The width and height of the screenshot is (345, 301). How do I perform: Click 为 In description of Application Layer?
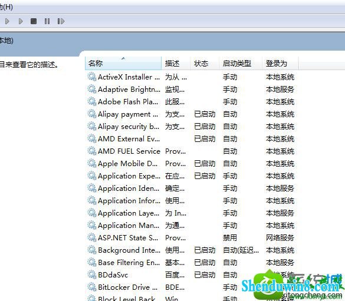pyautogui.click(x=176, y=213)
